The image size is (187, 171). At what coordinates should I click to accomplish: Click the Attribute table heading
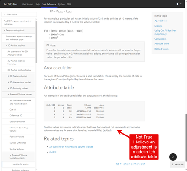[59, 87]
